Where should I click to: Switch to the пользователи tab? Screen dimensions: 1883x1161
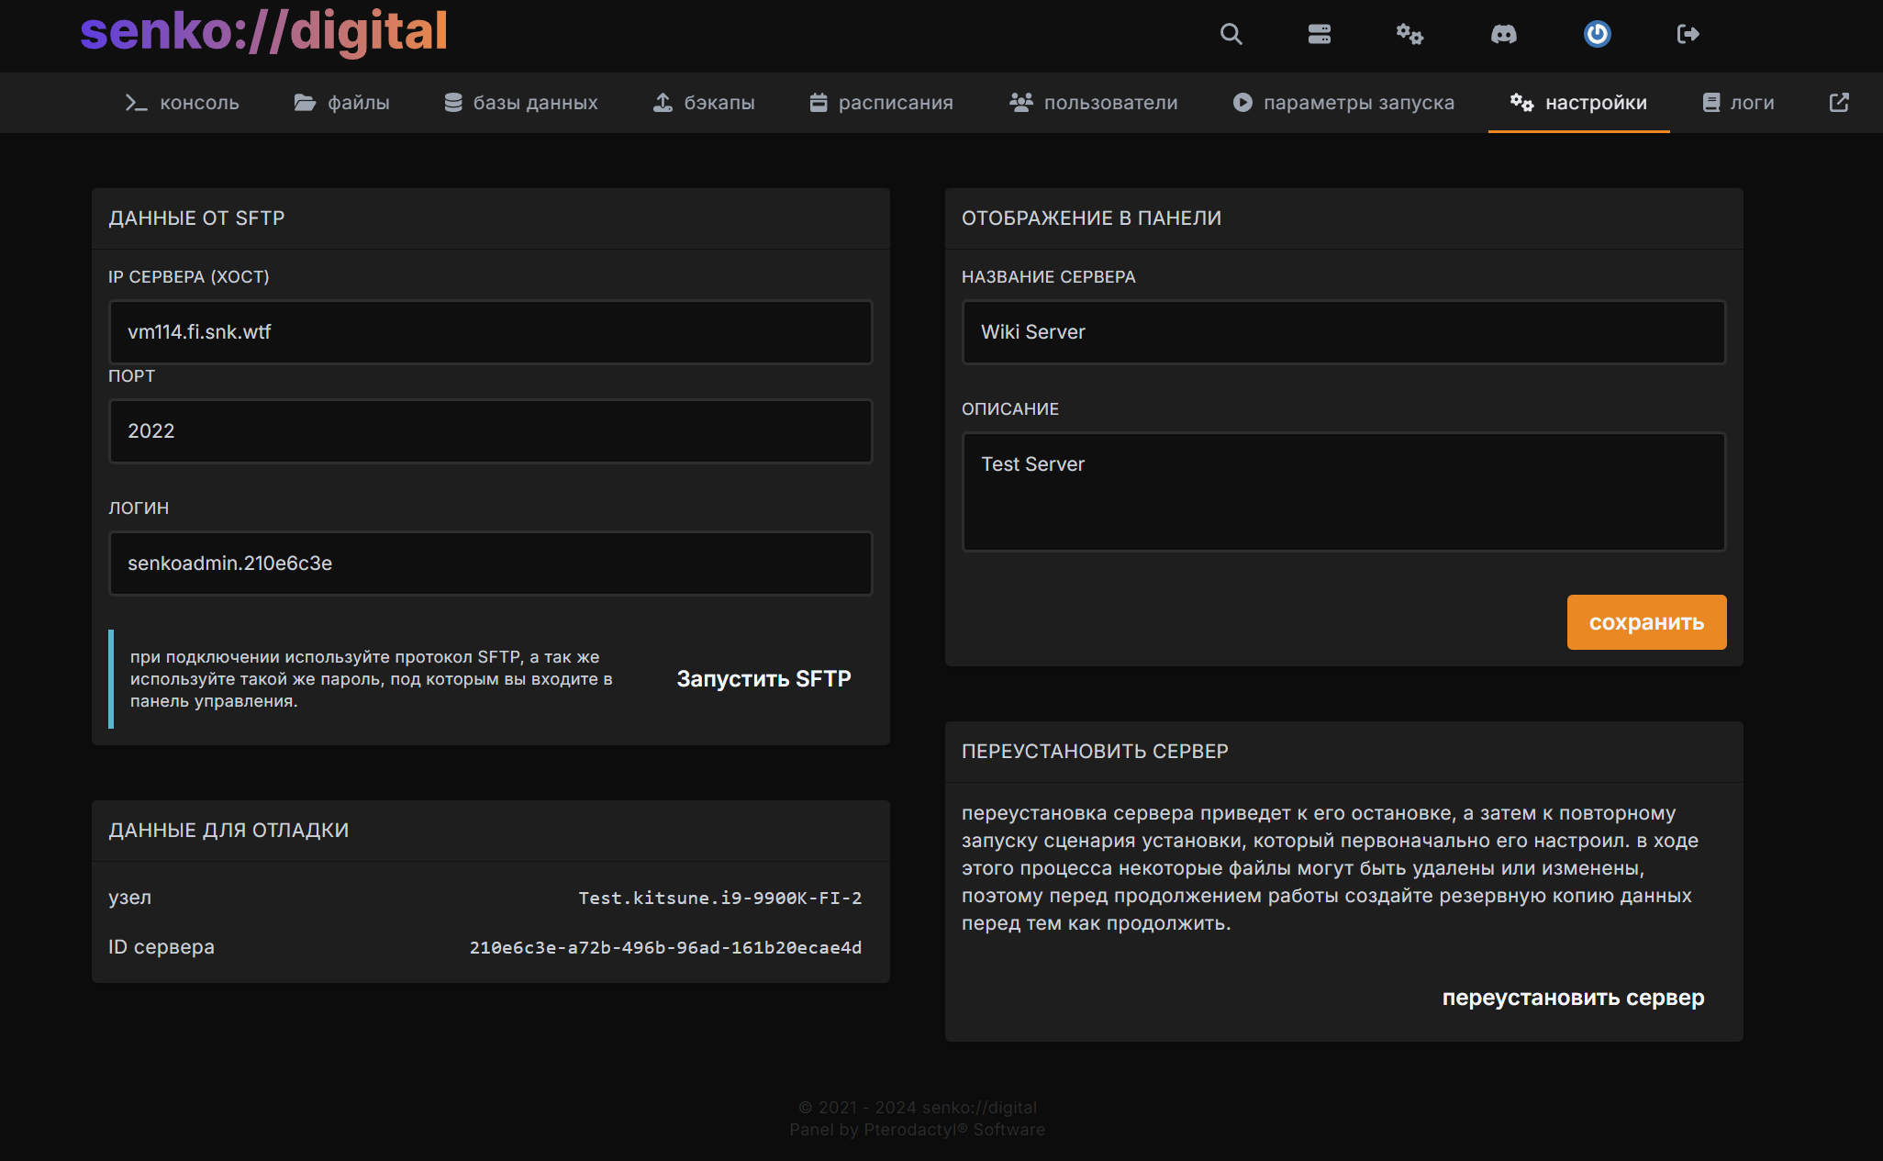(x=1094, y=103)
